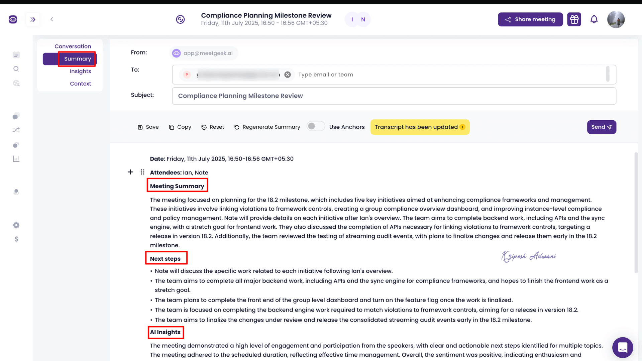Click the summary vertical scrollbar

tap(636, 213)
